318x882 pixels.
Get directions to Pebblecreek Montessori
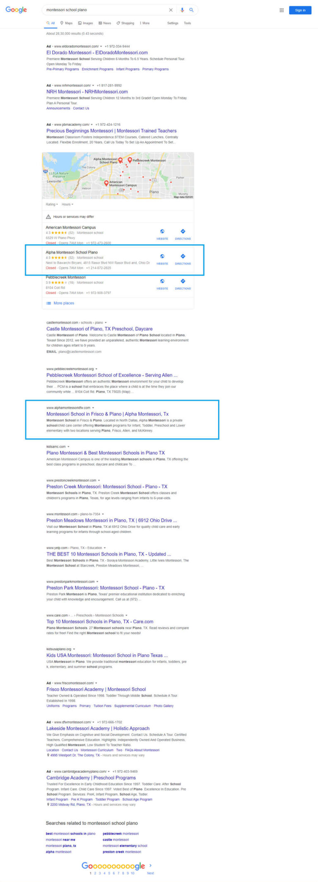point(183,281)
